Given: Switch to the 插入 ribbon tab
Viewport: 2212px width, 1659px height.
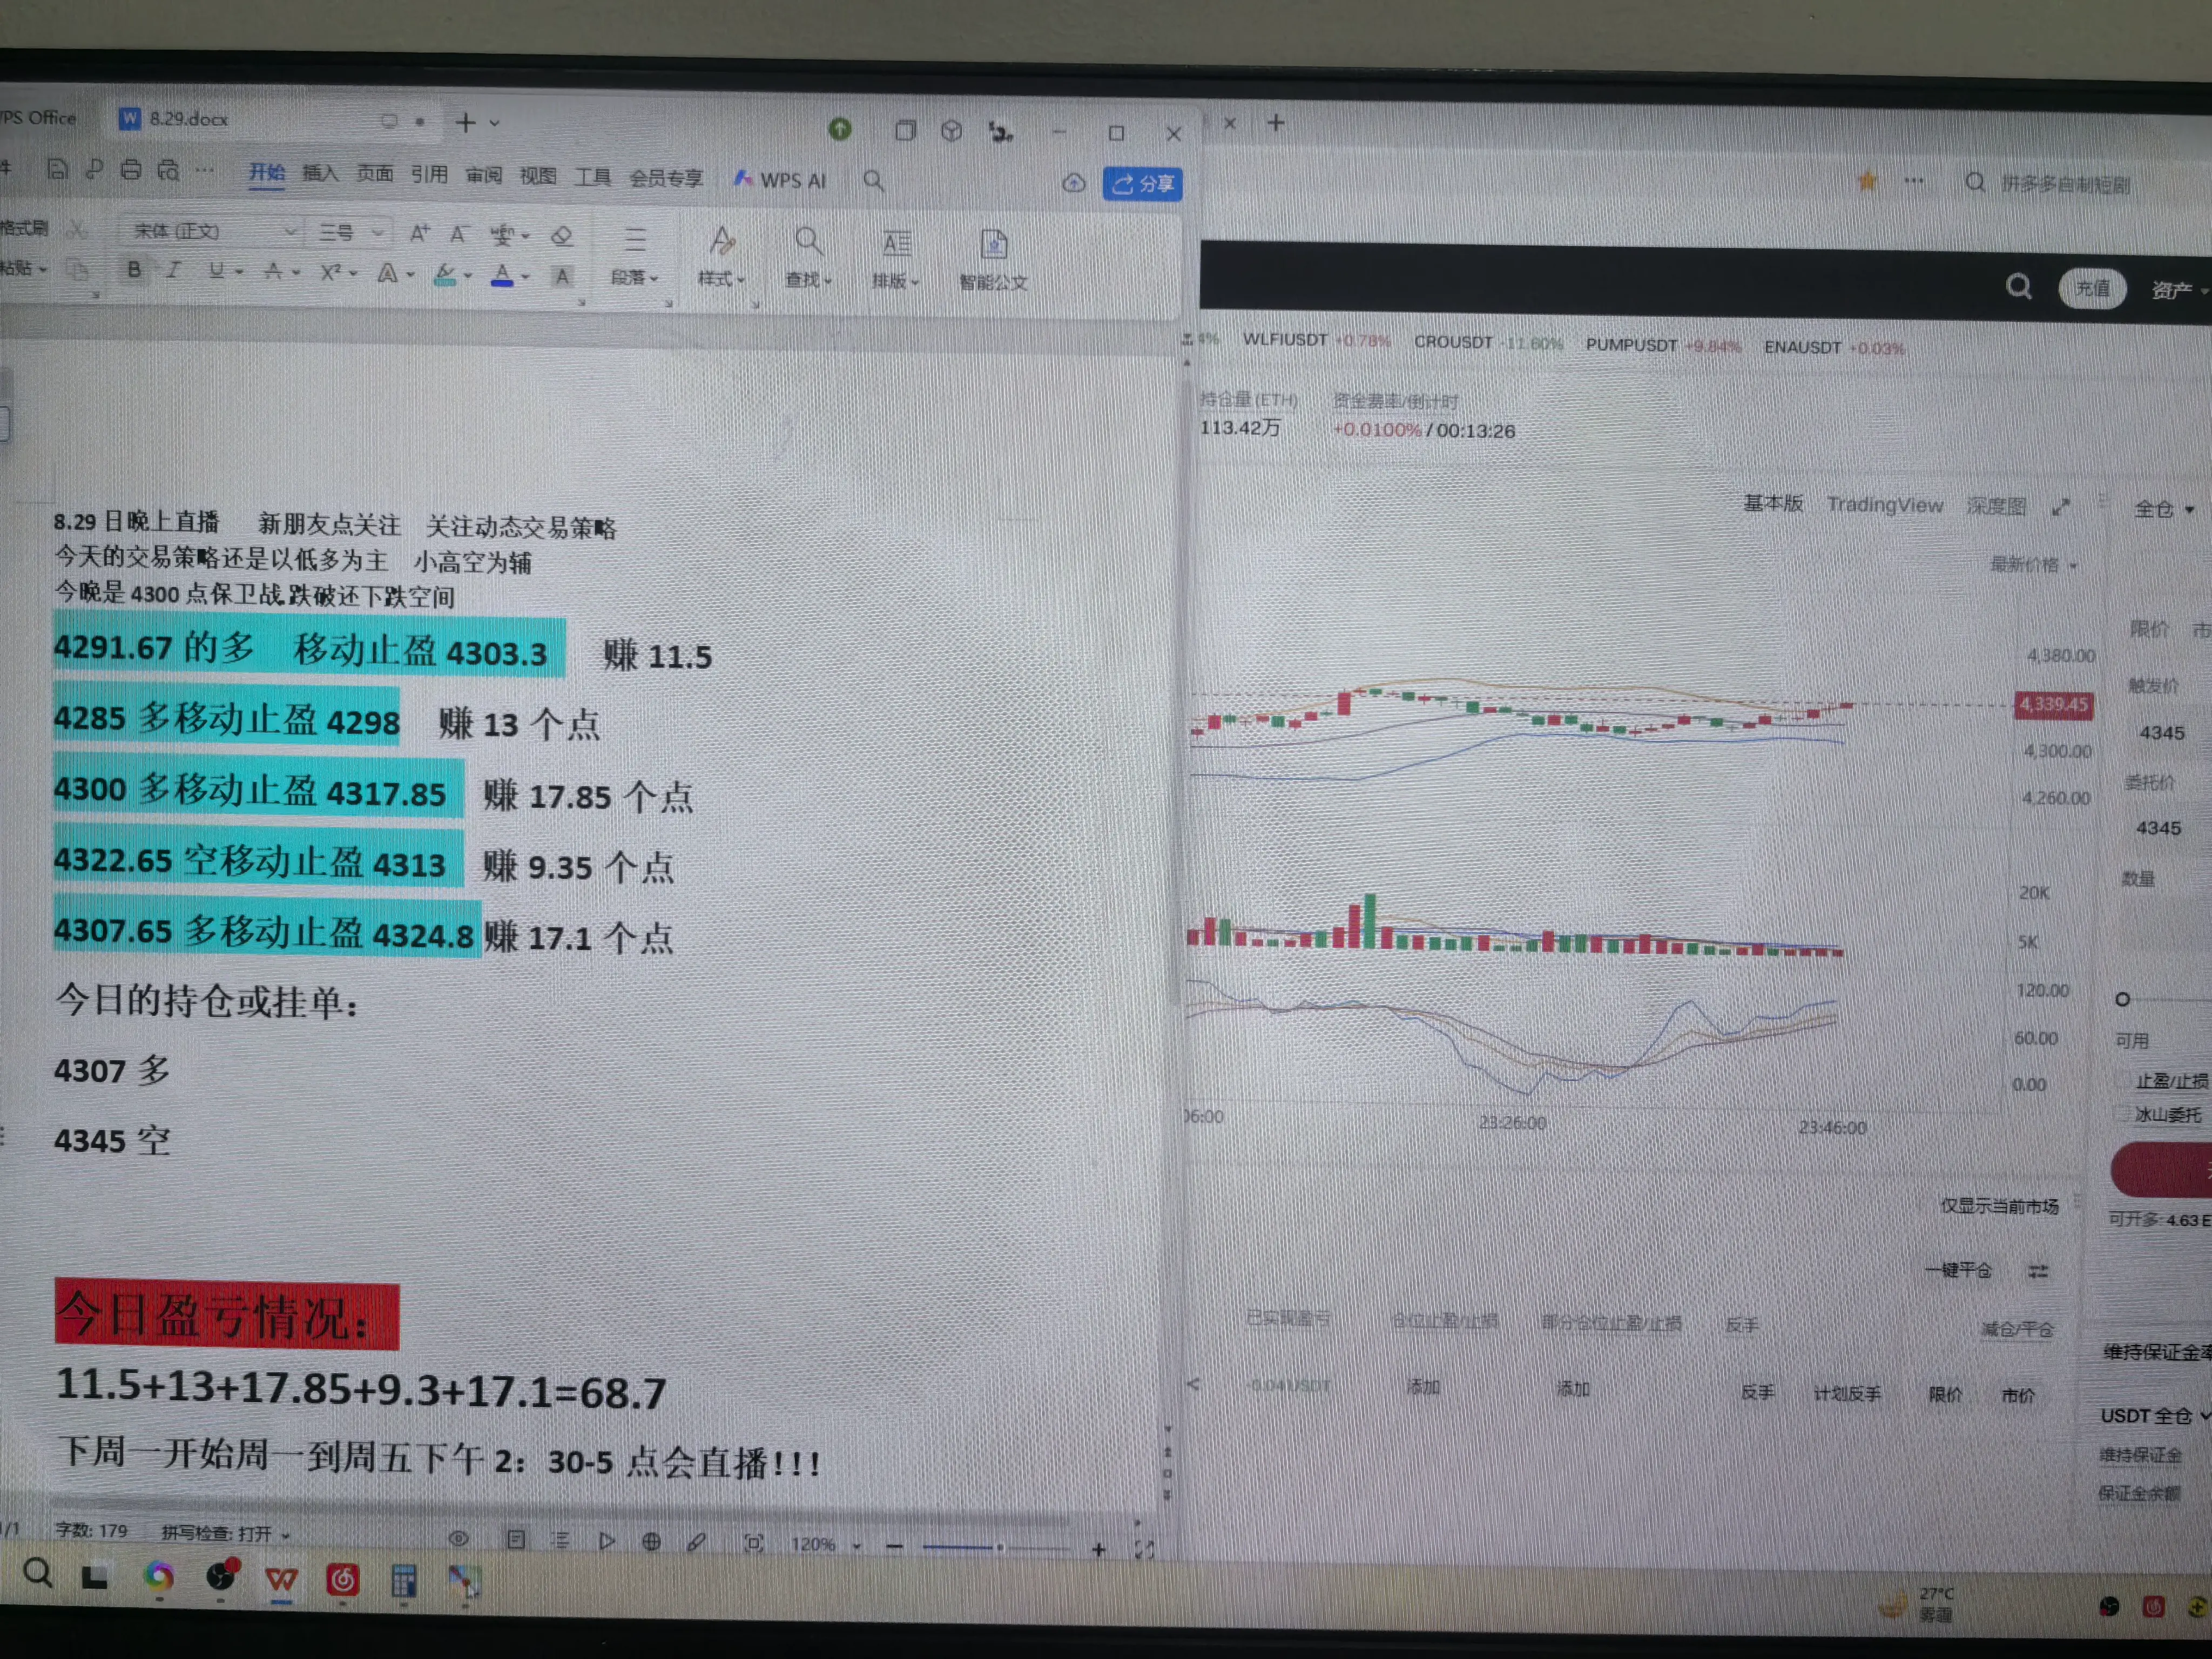Looking at the screenshot, I should pyautogui.click(x=320, y=173).
